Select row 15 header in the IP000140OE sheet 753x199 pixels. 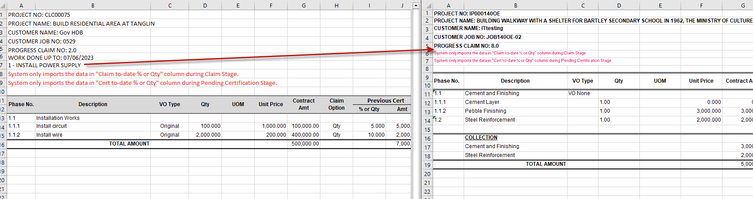pos(427,130)
